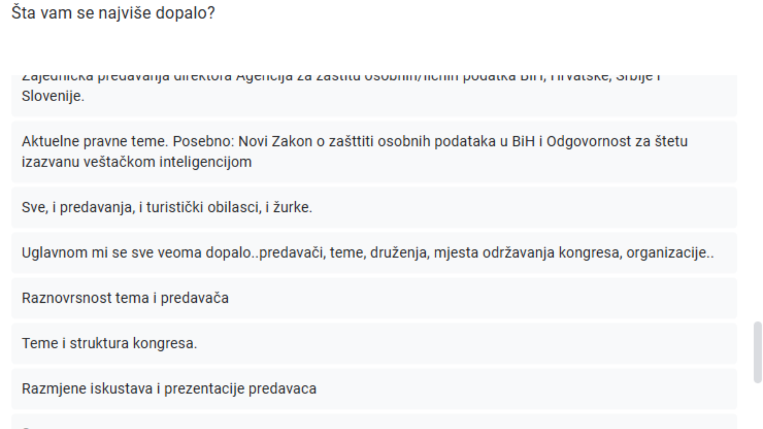763x429 pixels.
Task: Click the partially visible response at the bottom
Action: tap(374, 423)
